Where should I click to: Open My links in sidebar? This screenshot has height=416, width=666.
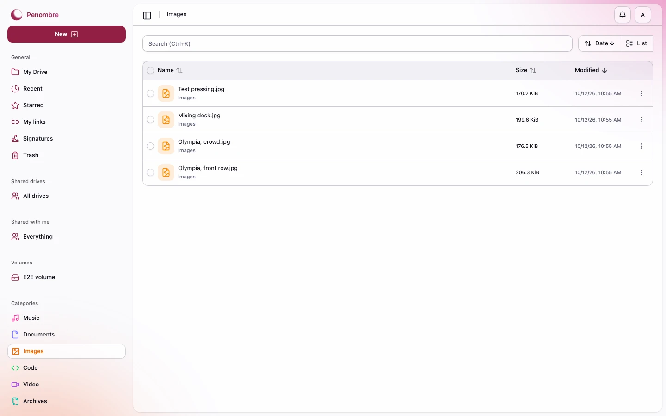click(x=67, y=122)
